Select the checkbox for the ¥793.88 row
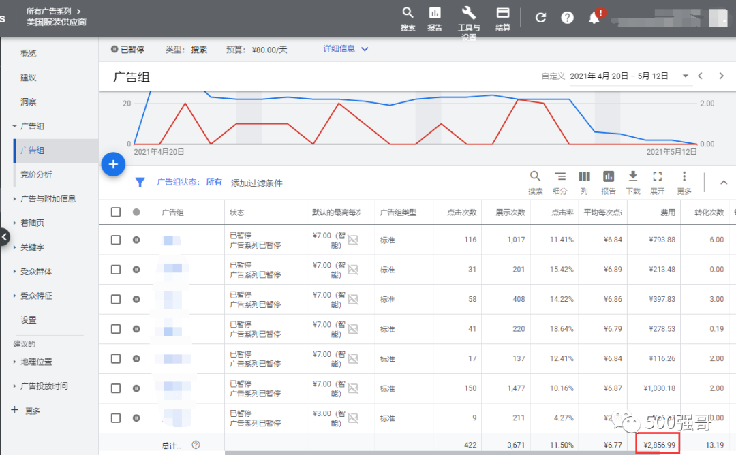Screen dimensions: 736x455 pos(116,240)
